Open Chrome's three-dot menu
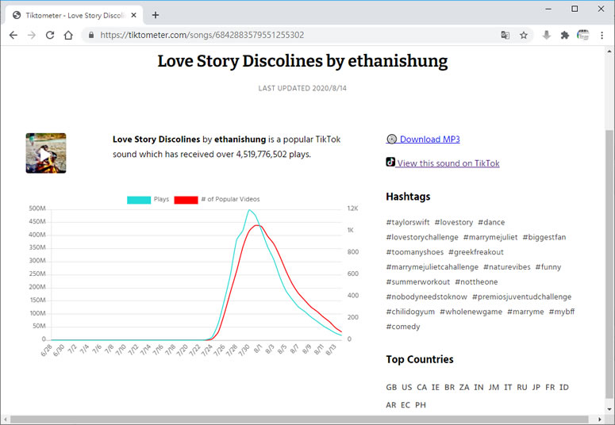Viewport: 615px width, 425px height. pyautogui.click(x=602, y=35)
